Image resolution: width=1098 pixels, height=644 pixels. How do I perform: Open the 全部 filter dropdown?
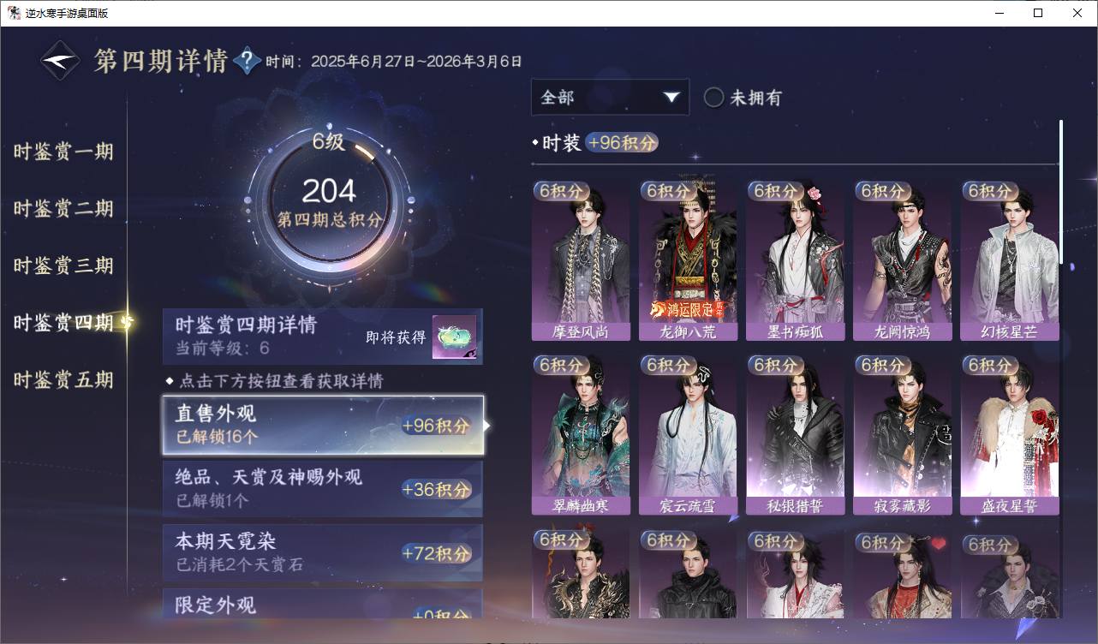[610, 98]
